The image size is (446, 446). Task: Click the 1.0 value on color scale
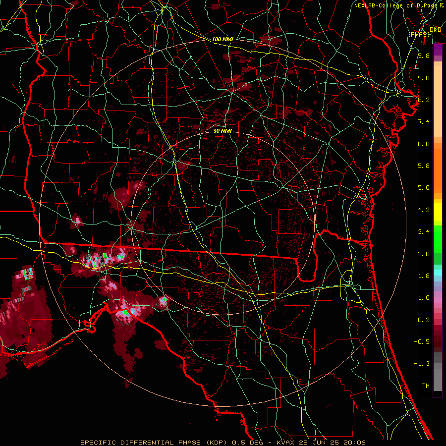[424, 298]
